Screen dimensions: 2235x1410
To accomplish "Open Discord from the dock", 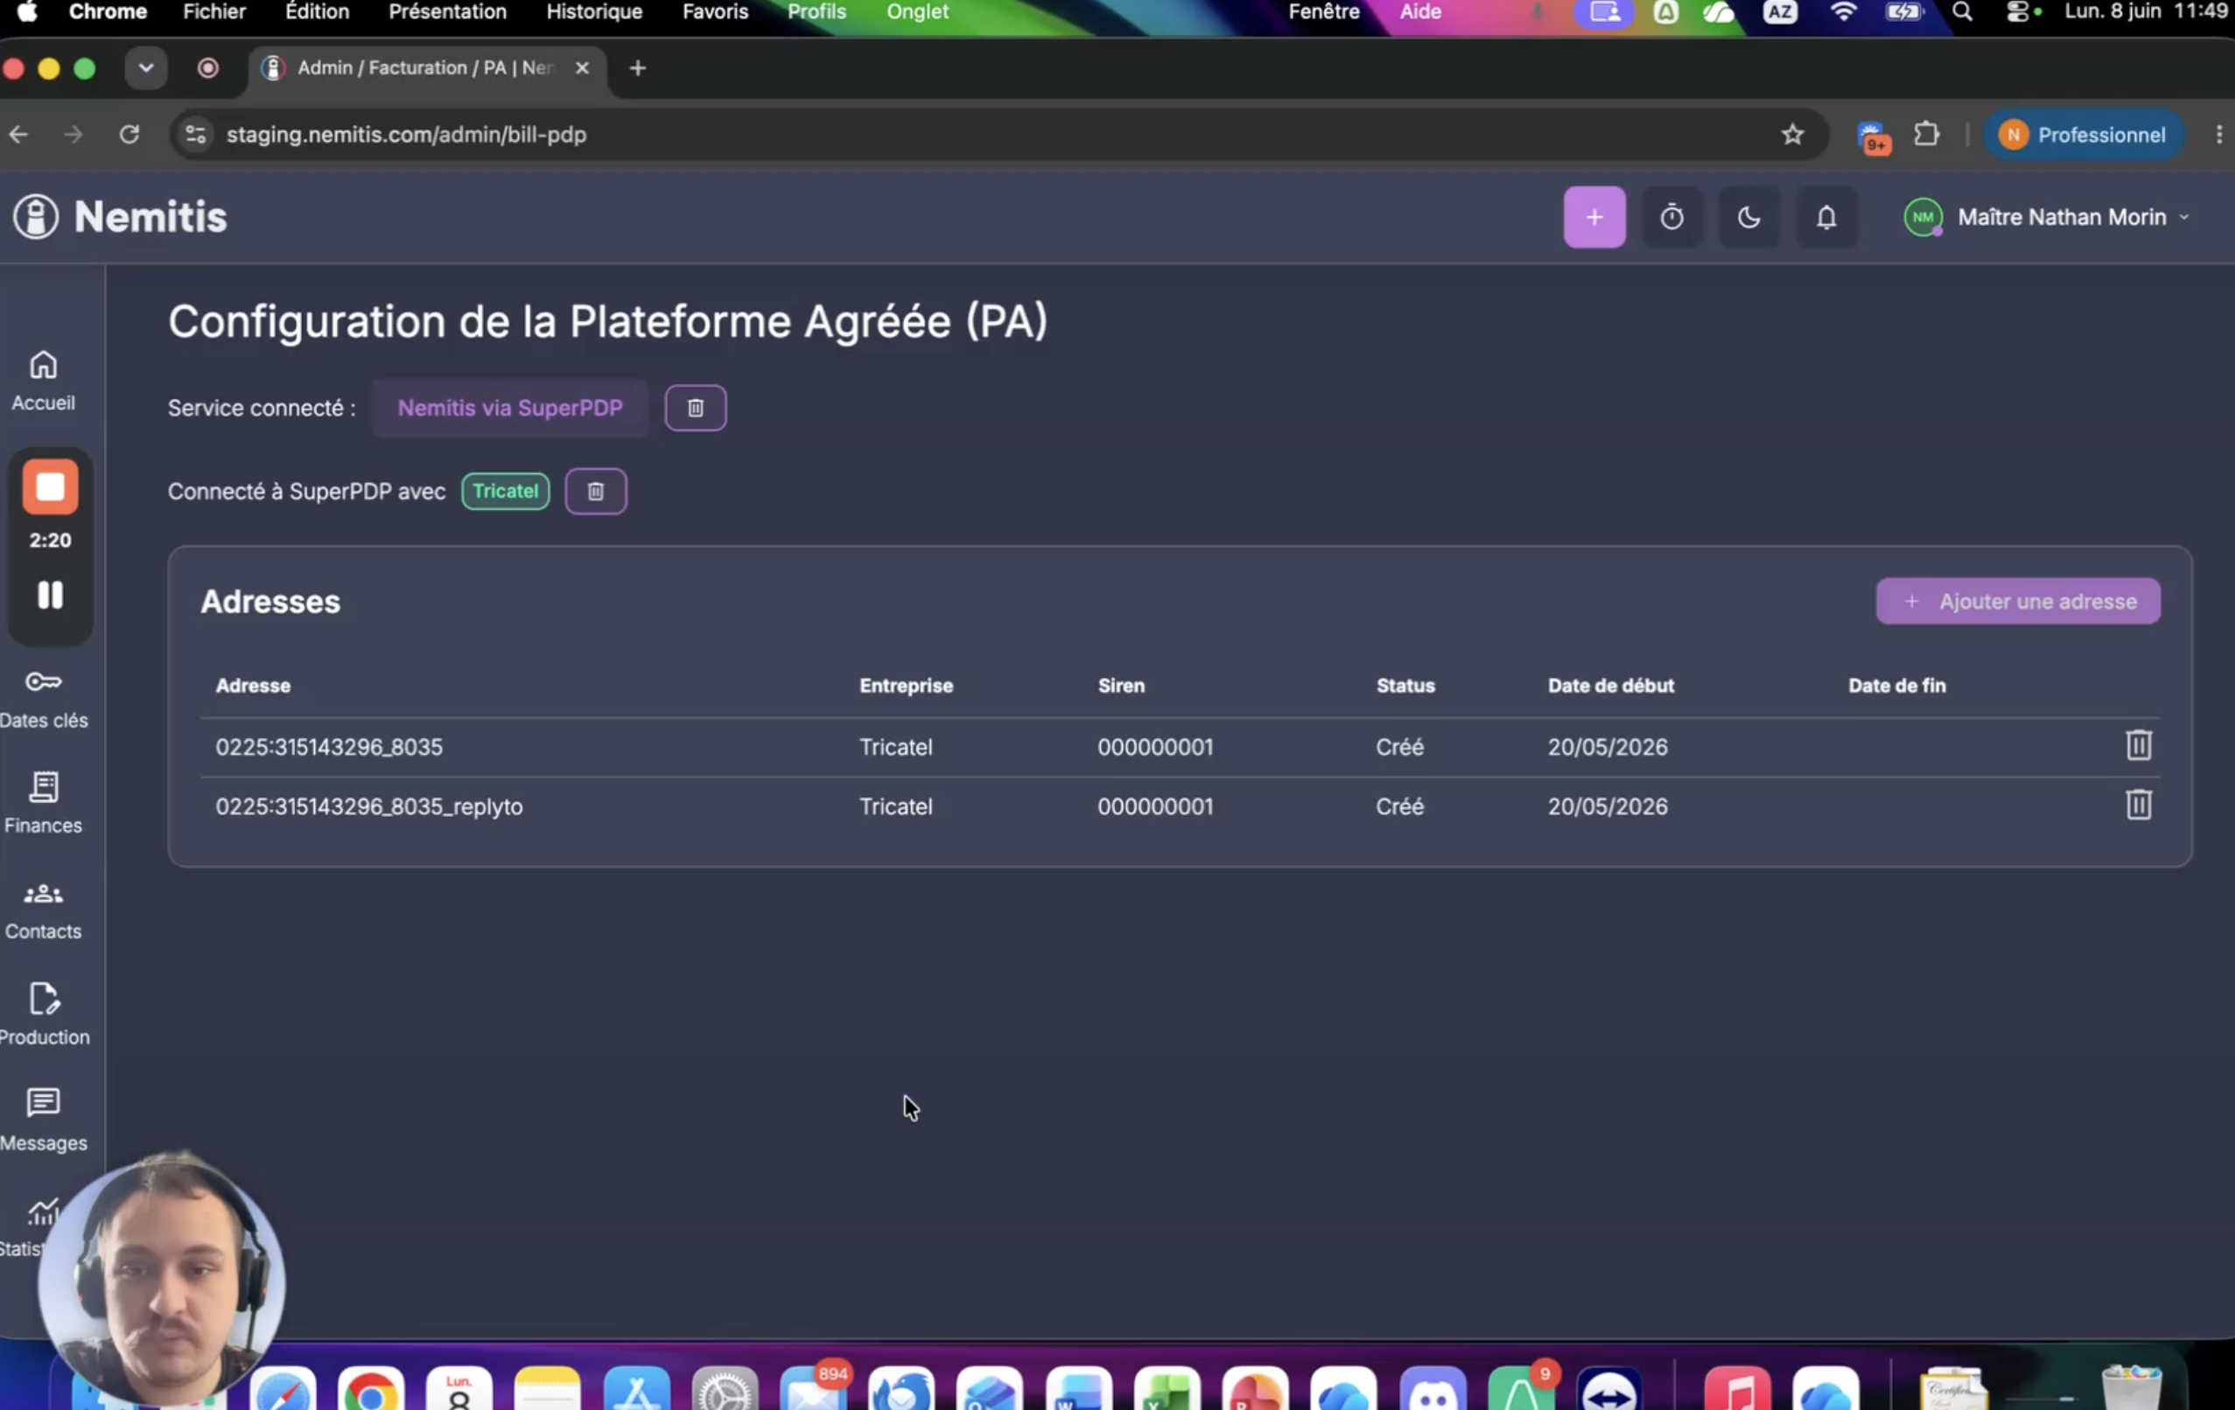I will (1433, 1389).
